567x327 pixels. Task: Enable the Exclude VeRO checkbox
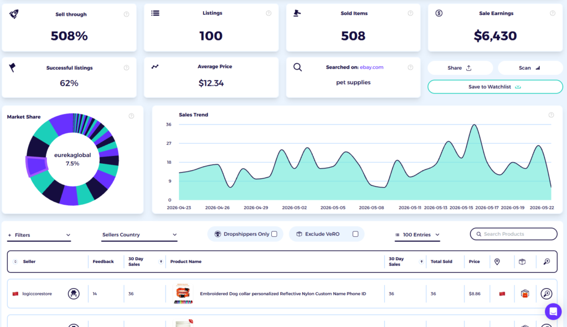click(355, 234)
